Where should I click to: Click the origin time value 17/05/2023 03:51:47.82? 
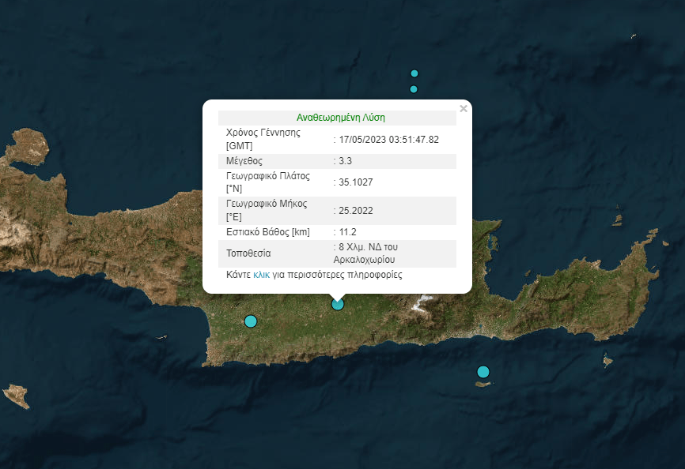coord(388,140)
